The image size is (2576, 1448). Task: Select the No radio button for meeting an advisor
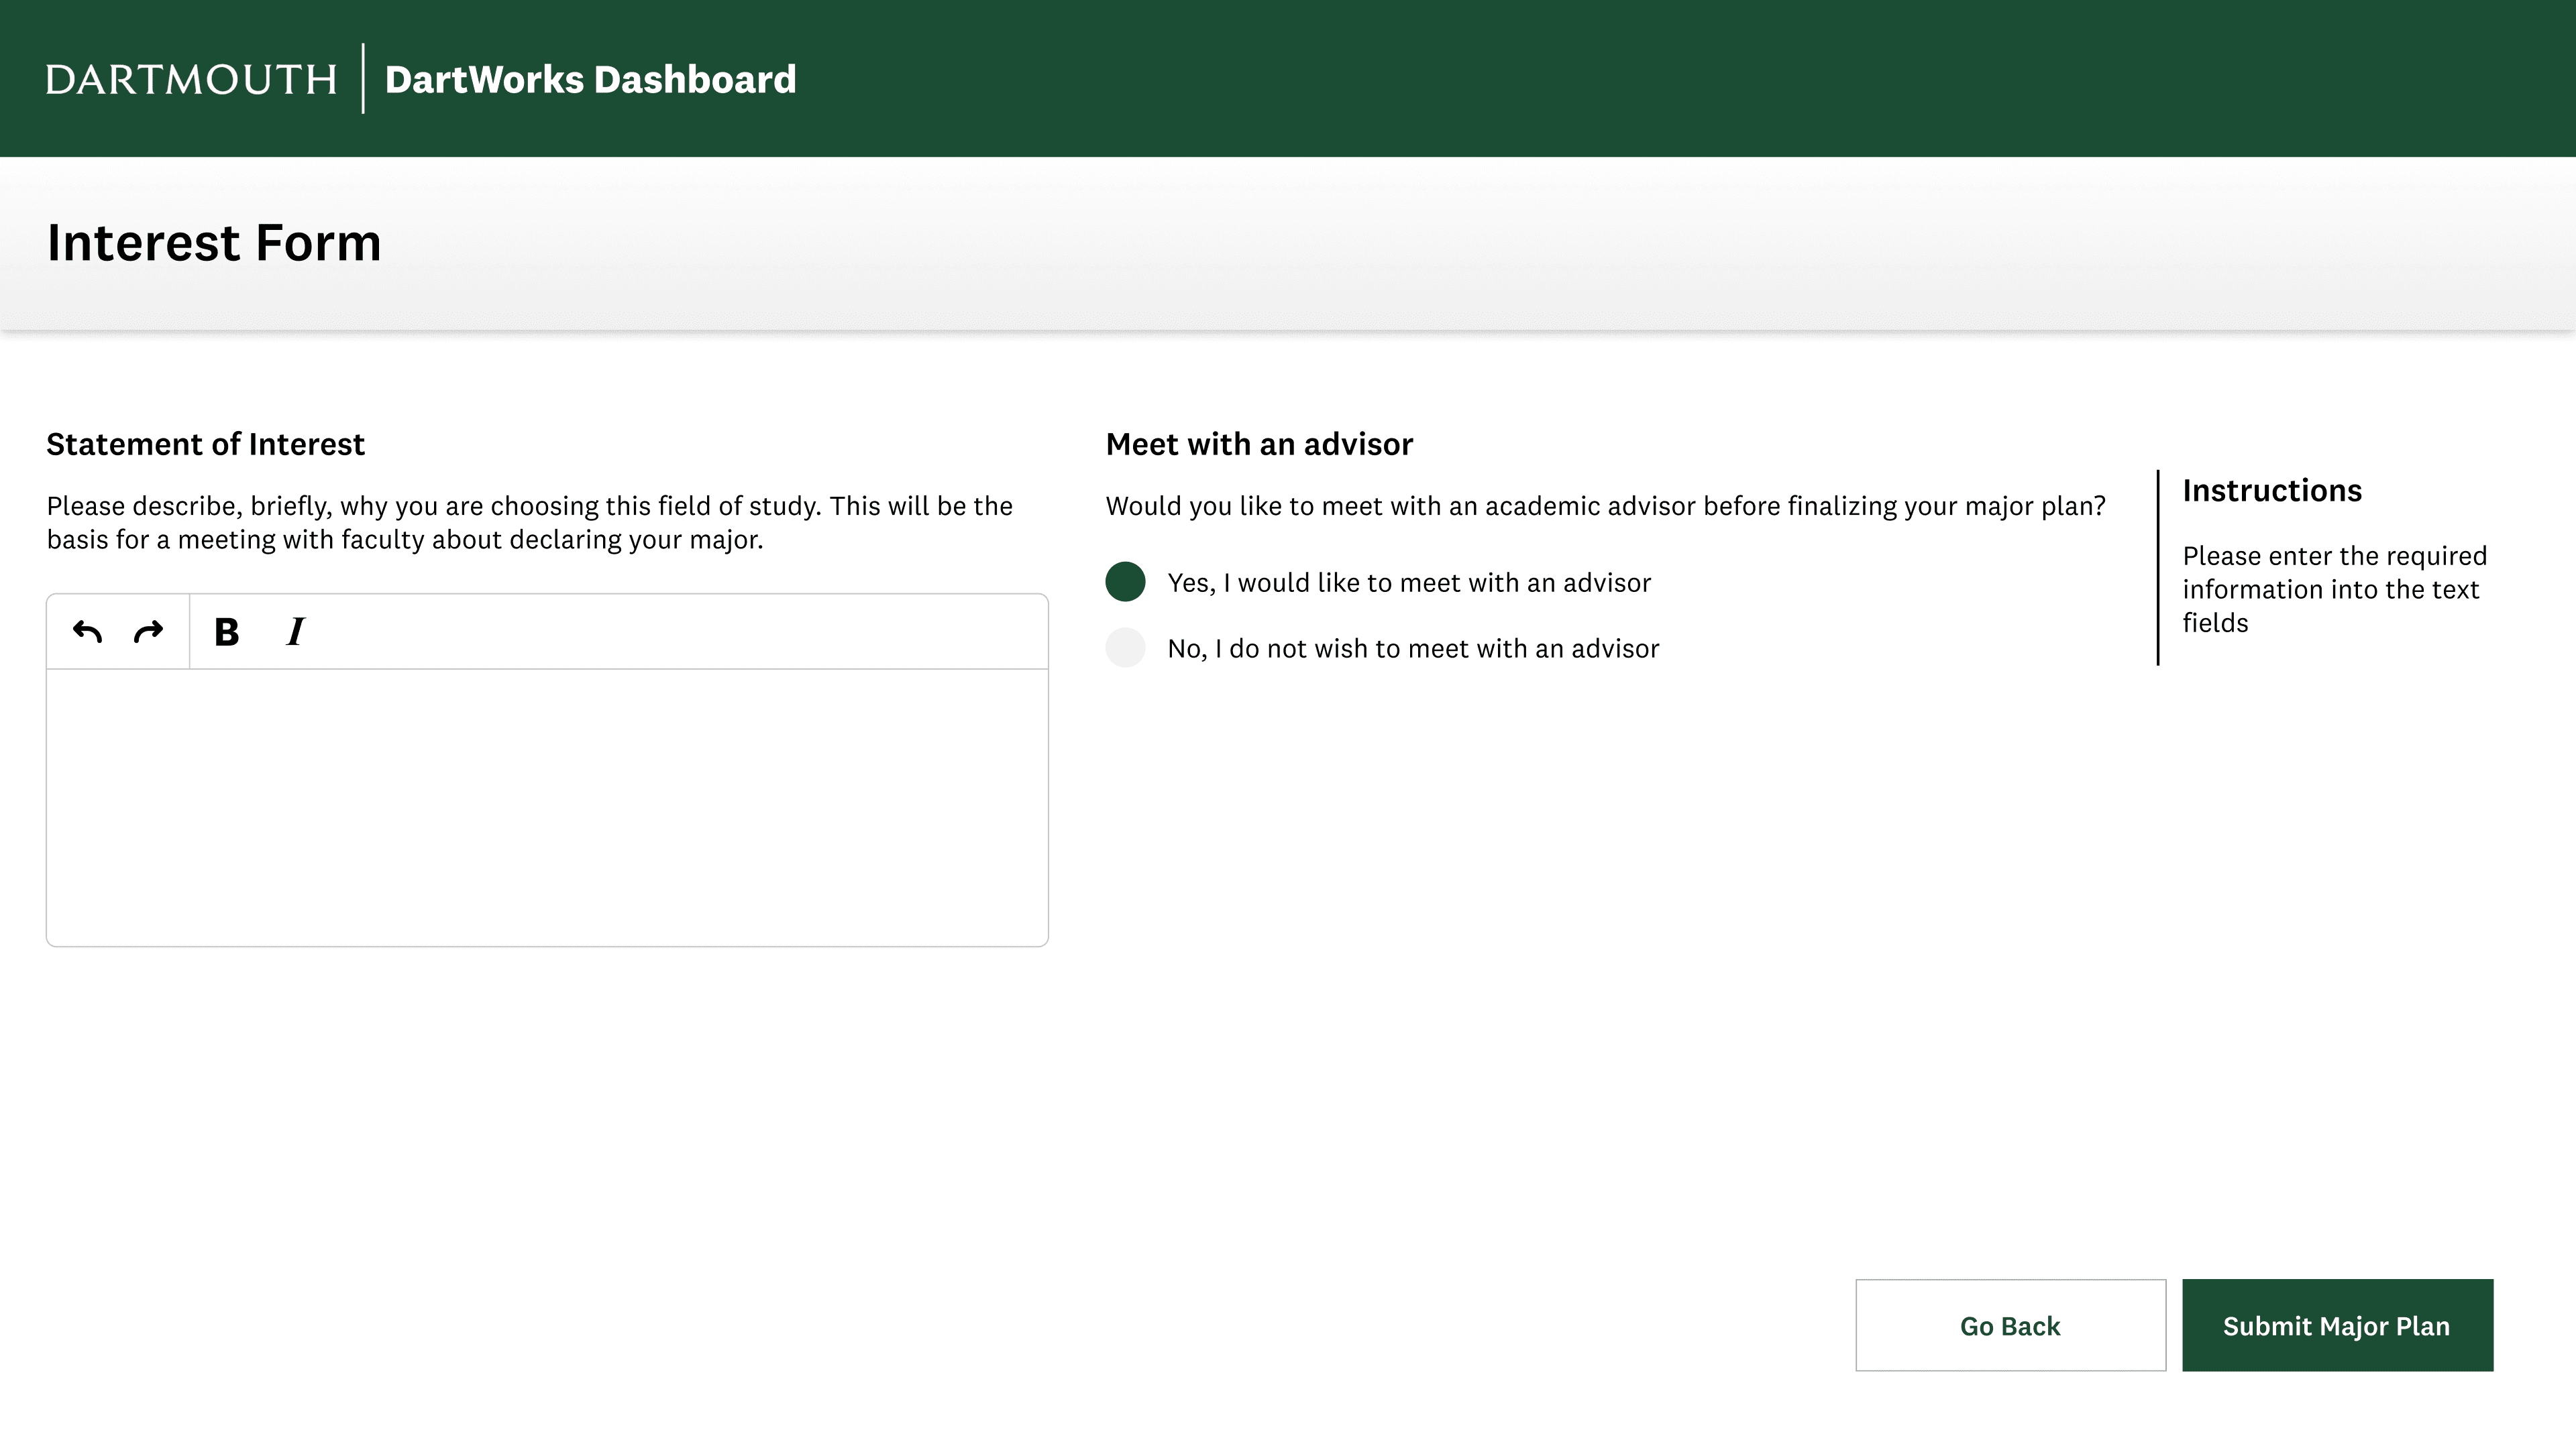click(1125, 648)
